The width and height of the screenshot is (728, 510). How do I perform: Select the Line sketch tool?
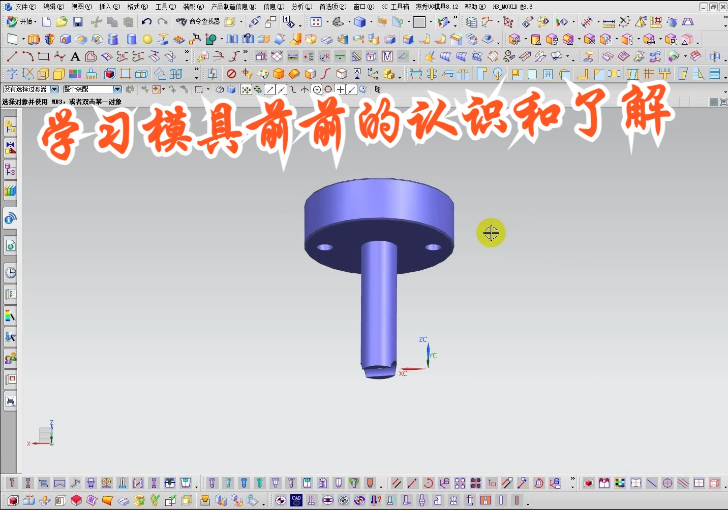(12, 56)
